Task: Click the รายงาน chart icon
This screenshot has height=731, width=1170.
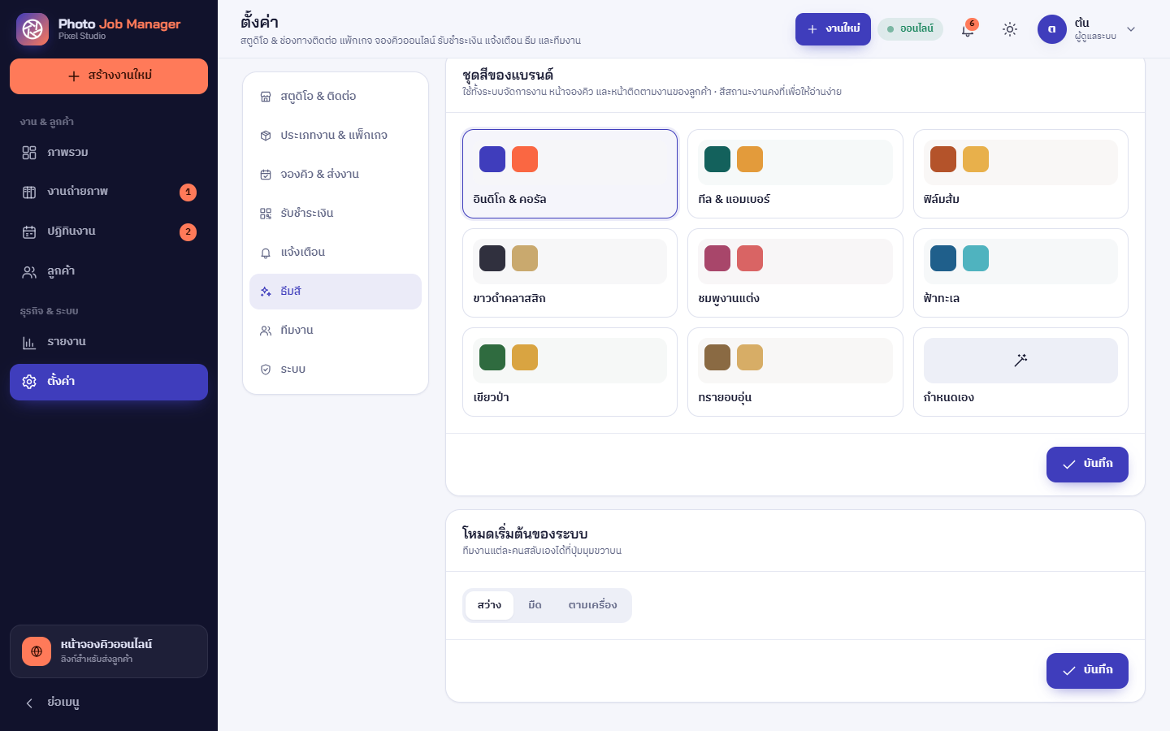Action: coord(29,342)
